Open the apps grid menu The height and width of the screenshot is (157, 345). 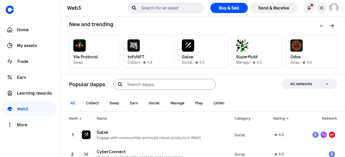321,8
